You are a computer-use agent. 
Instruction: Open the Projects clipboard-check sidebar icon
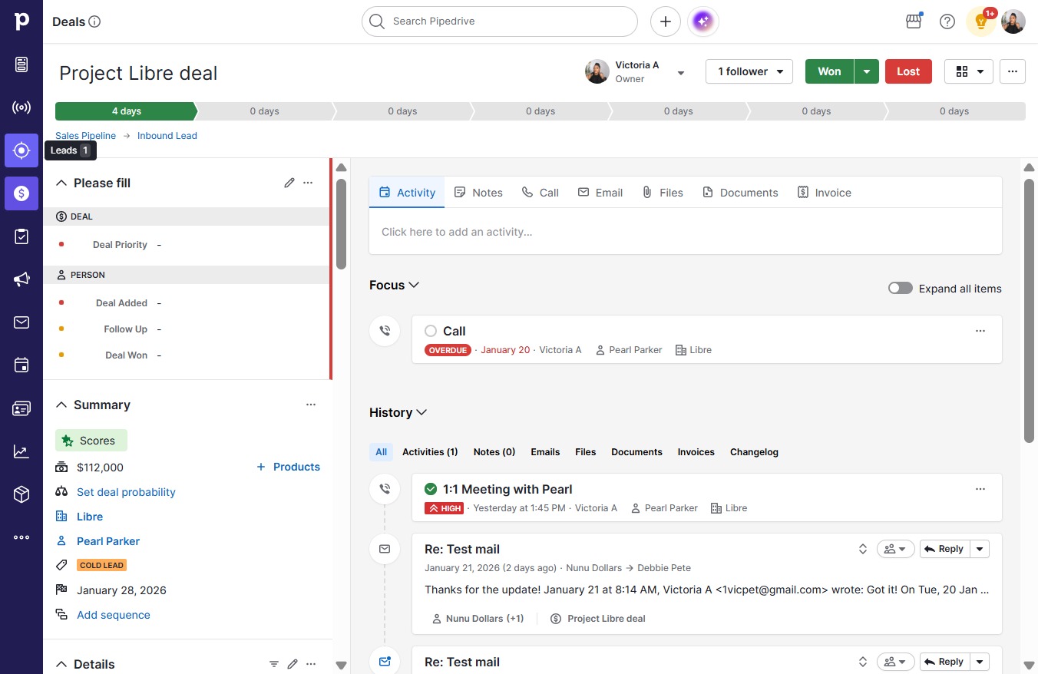pos(21,236)
